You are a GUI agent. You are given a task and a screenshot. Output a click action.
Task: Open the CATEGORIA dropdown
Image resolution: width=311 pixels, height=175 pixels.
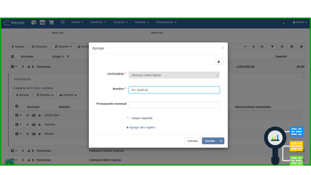(x=174, y=75)
